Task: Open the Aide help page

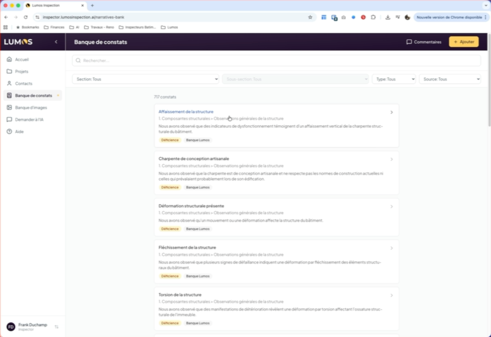Action: click(19, 132)
